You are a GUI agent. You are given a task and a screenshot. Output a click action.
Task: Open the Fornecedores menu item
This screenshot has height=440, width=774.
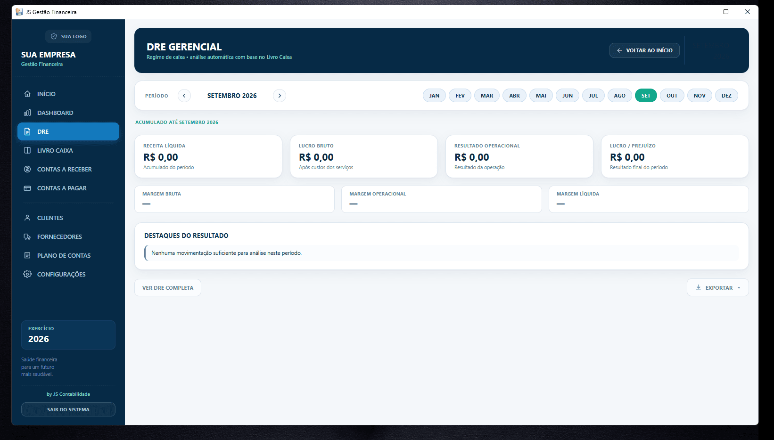(68, 236)
